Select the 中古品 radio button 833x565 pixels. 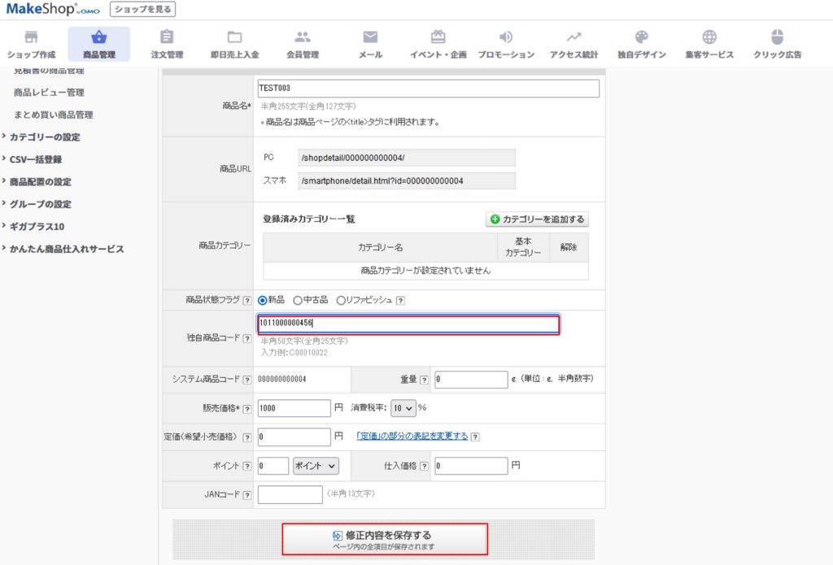point(298,300)
